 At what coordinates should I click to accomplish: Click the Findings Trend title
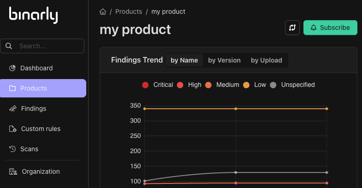tap(137, 60)
